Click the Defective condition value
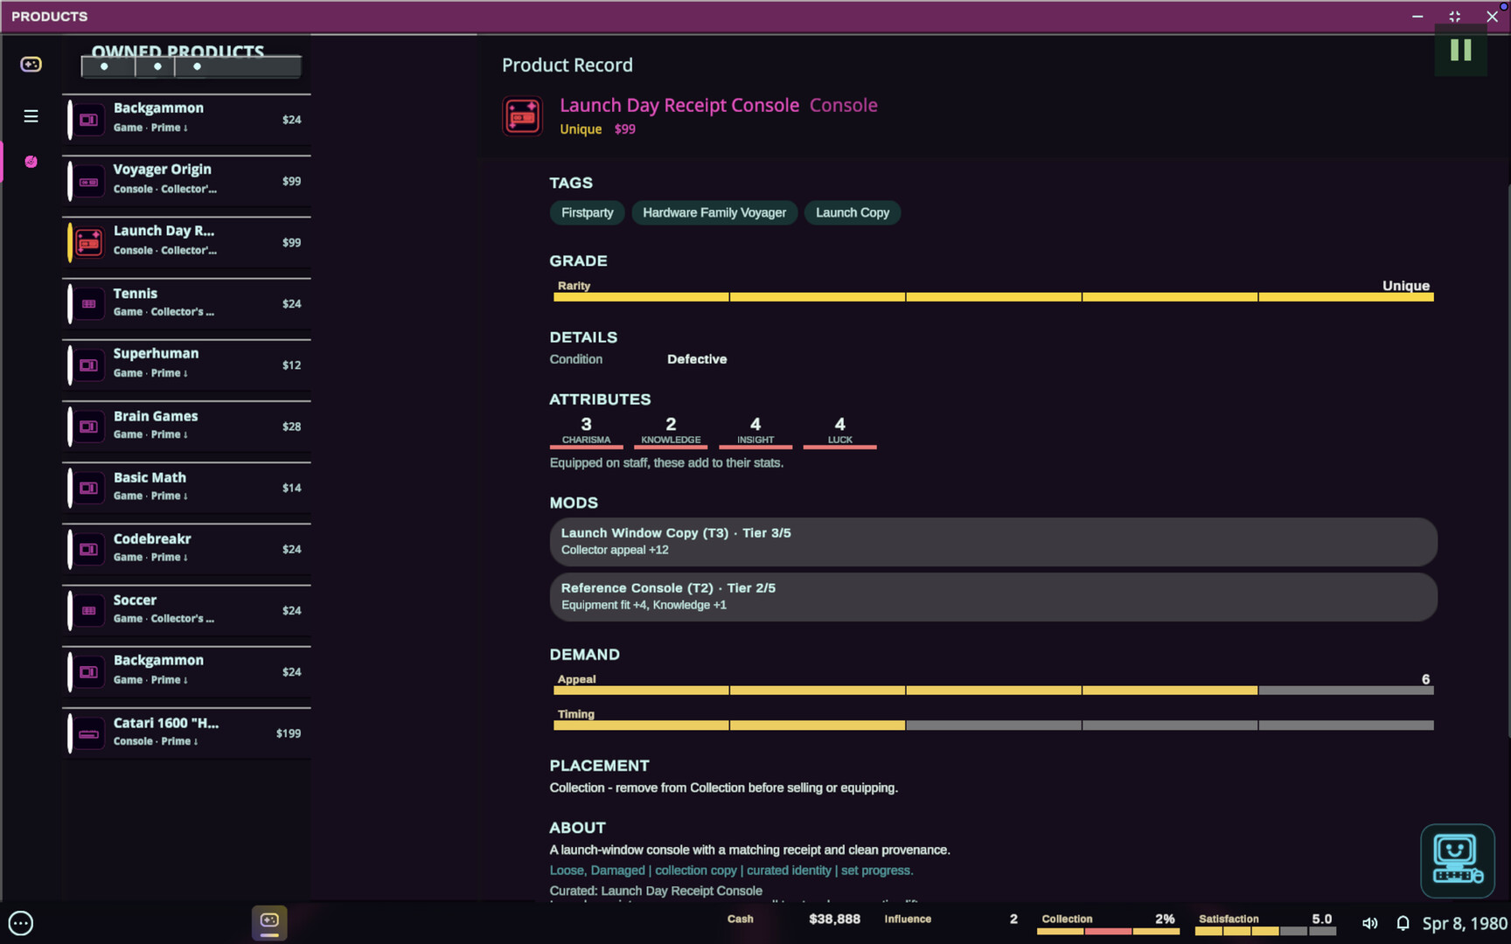The height and width of the screenshot is (944, 1511). click(x=697, y=359)
